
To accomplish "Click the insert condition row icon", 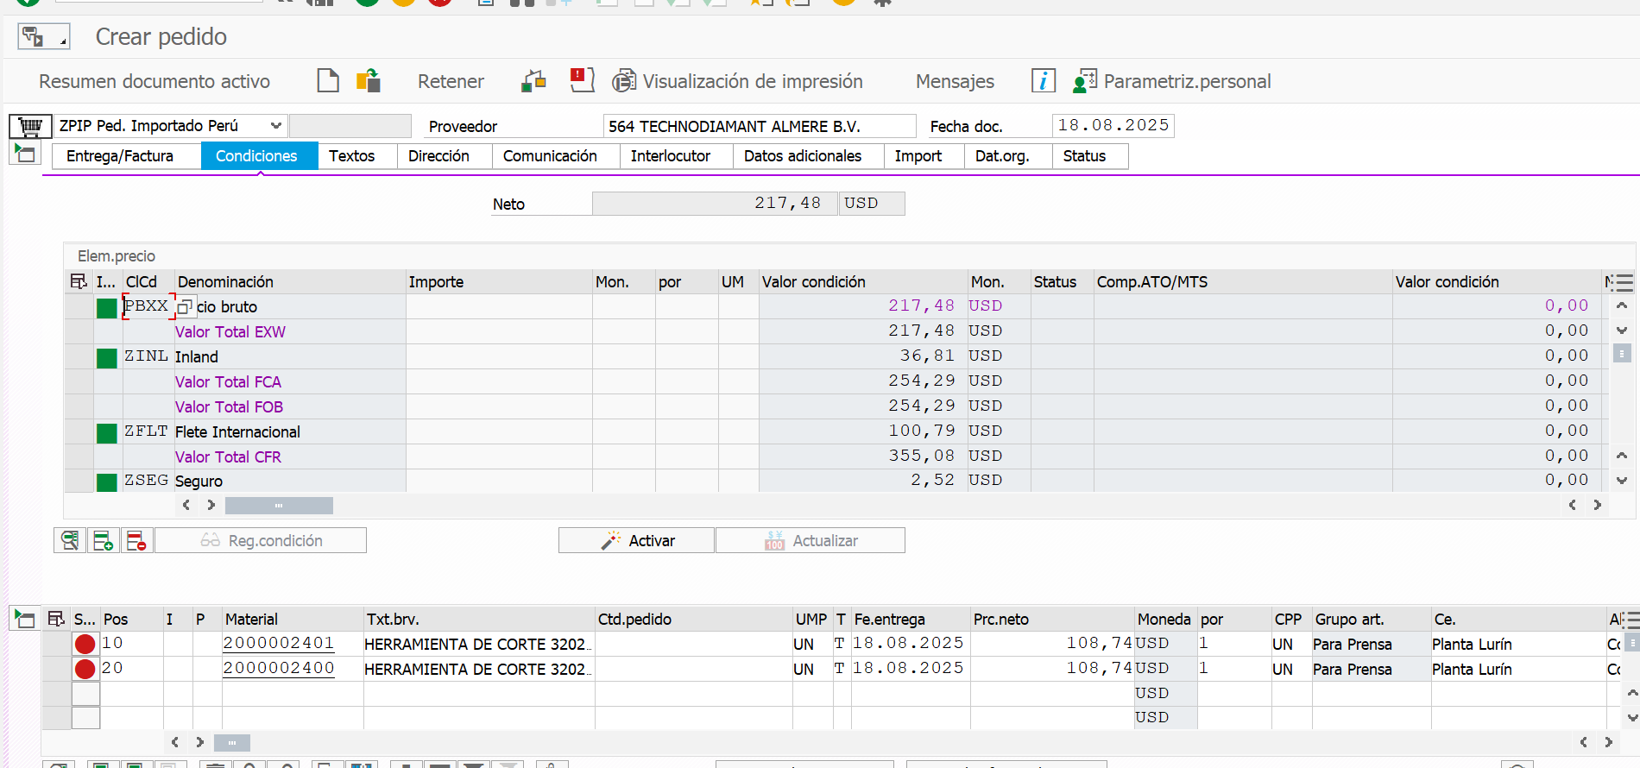I will click(103, 541).
